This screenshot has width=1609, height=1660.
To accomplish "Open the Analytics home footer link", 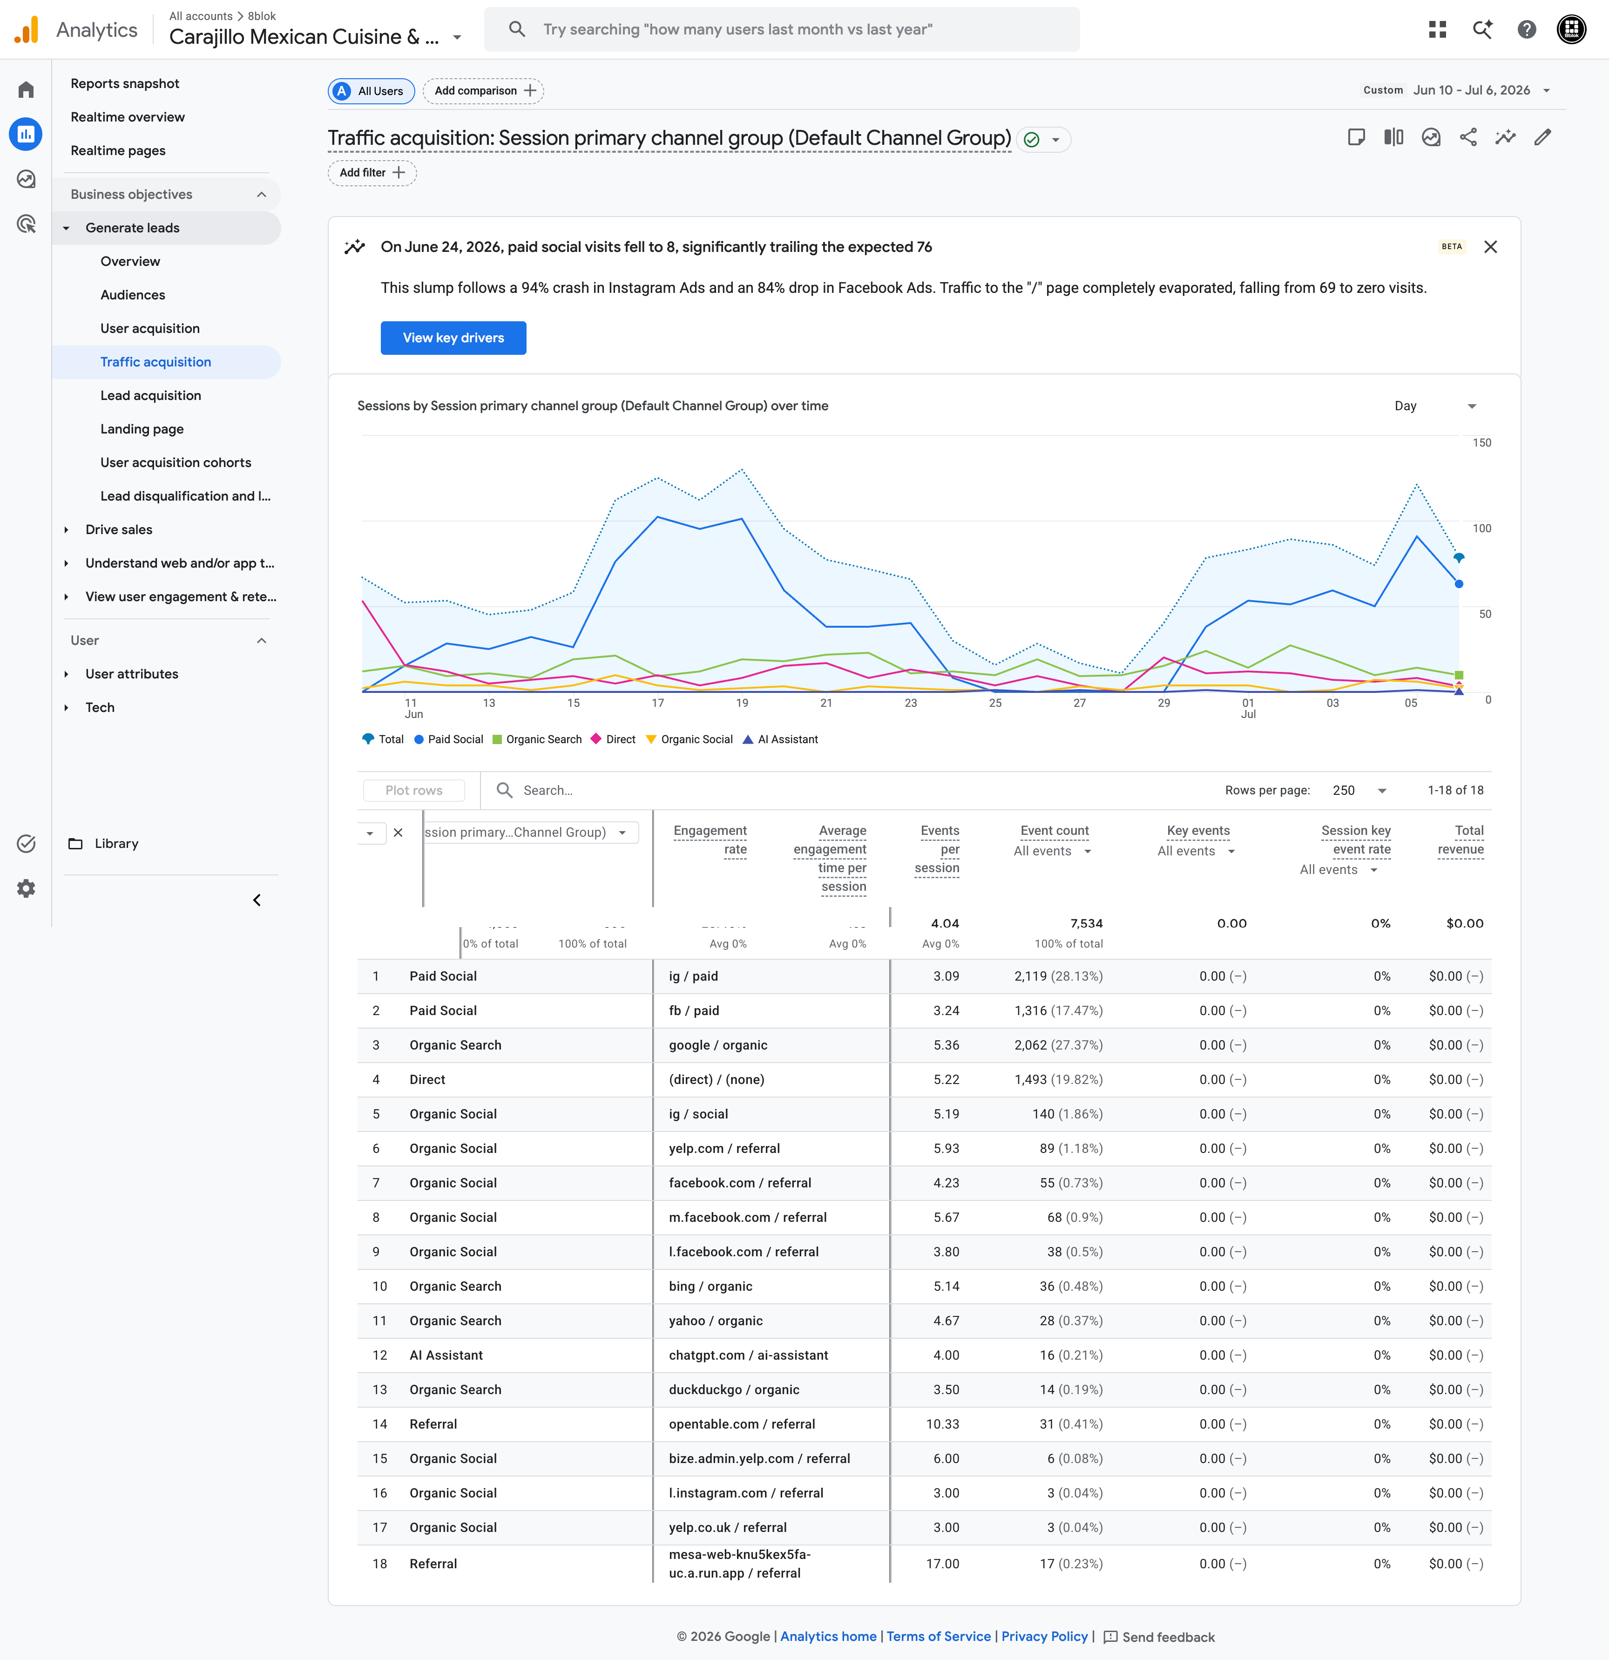I will click(x=828, y=1636).
